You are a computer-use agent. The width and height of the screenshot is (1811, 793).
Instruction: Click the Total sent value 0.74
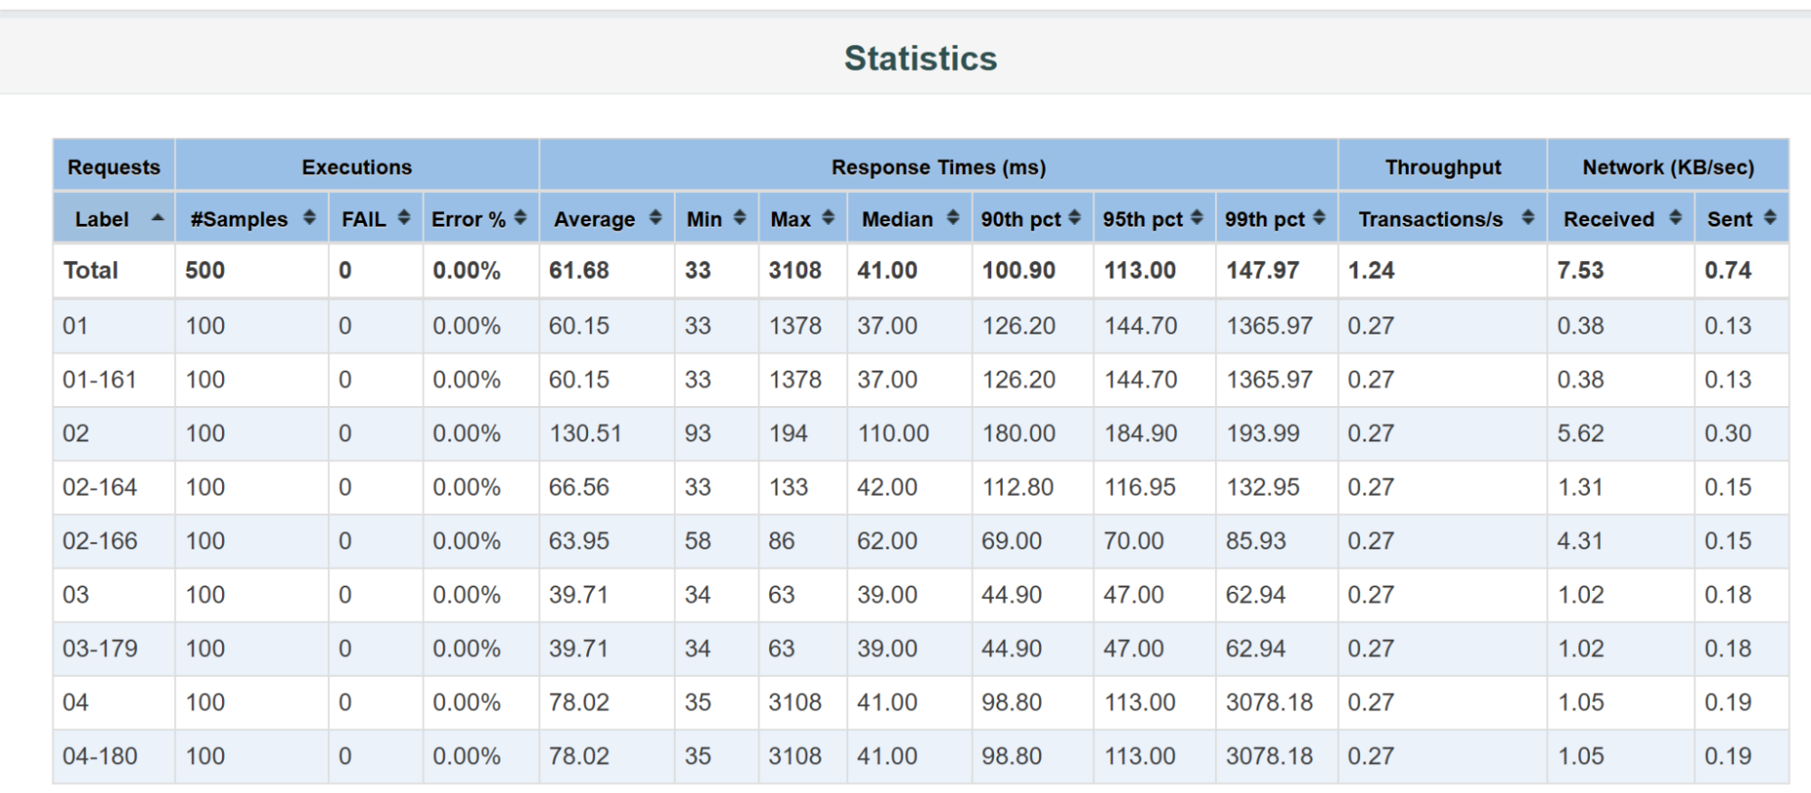click(1728, 270)
